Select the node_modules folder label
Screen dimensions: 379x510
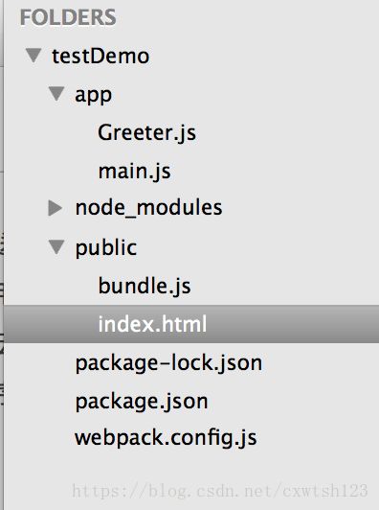[x=148, y=208]
